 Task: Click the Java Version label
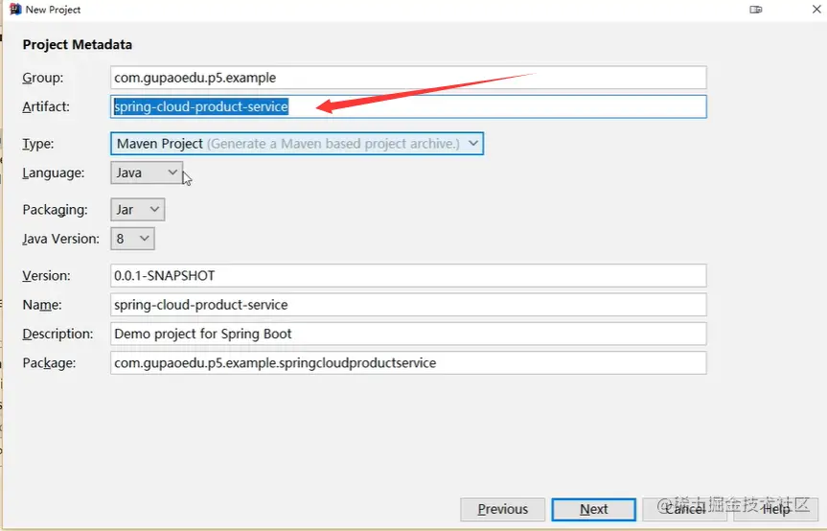[x=60, y=239]
